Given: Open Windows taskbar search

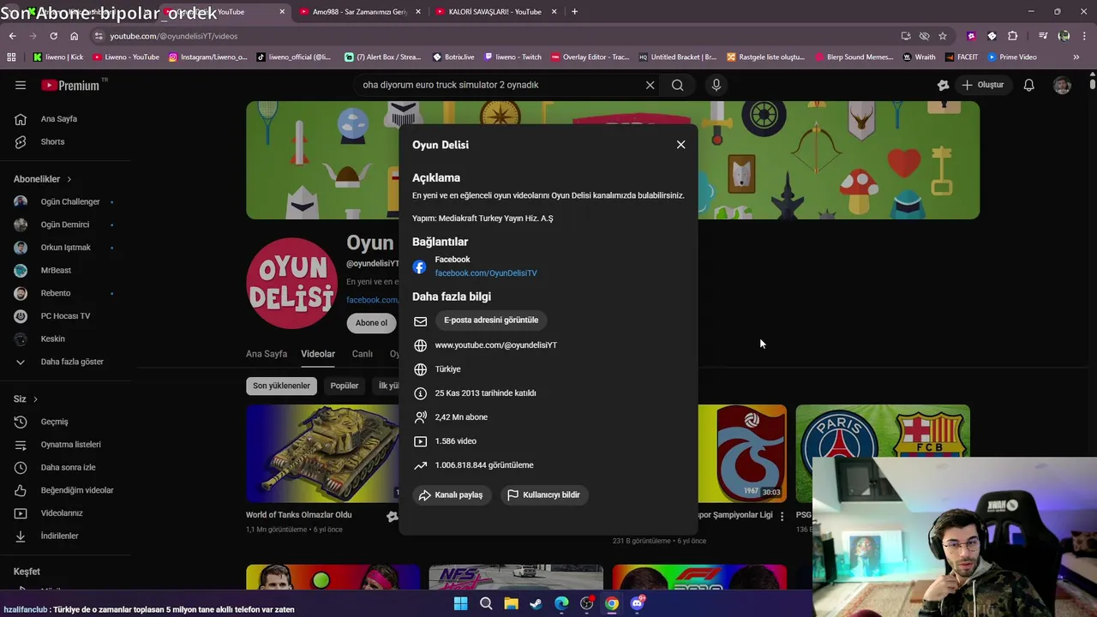Looking at the screenshot, I should (x=486, y=604).
